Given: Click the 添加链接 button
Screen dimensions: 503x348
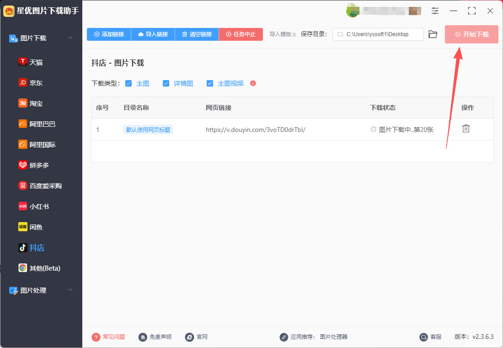Looking at the screenshot, I should coord(109,34).
